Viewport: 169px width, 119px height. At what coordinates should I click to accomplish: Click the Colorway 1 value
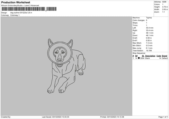point(15,15)
